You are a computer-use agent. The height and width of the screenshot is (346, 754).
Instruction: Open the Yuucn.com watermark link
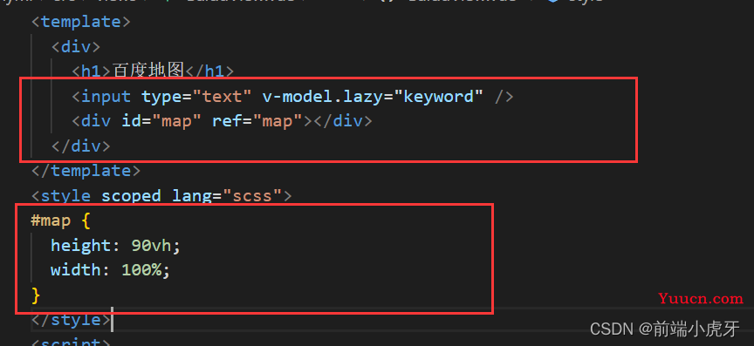pos(701,298)
